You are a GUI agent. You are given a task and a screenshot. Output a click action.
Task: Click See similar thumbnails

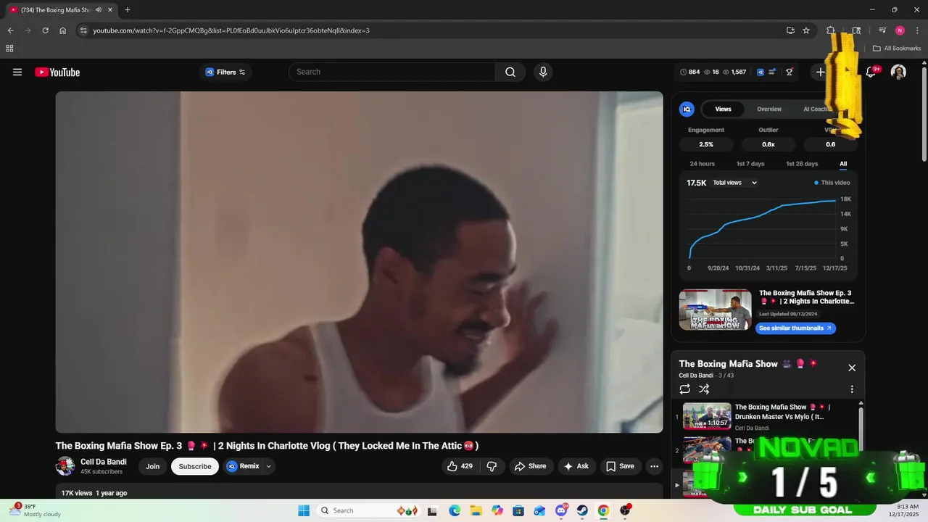(796, 328)
